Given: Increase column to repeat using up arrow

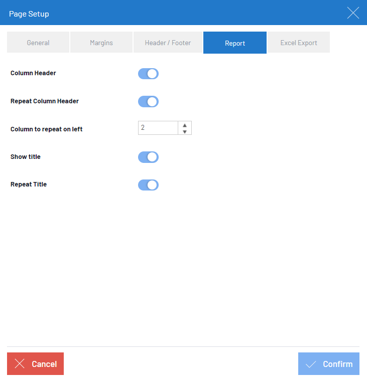Looking at the screenshot, I should 185,125.
